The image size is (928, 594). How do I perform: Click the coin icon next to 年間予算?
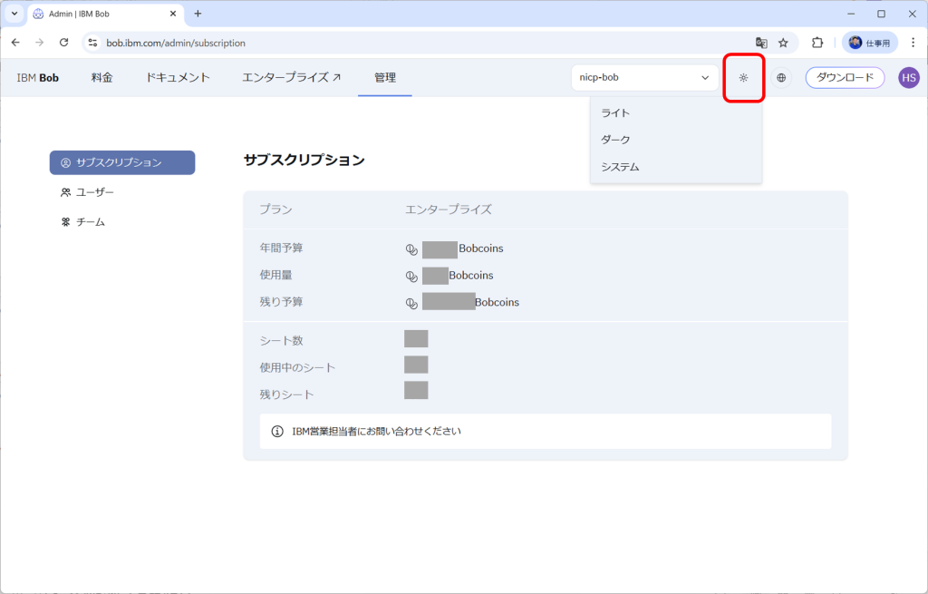click(411, 249)
